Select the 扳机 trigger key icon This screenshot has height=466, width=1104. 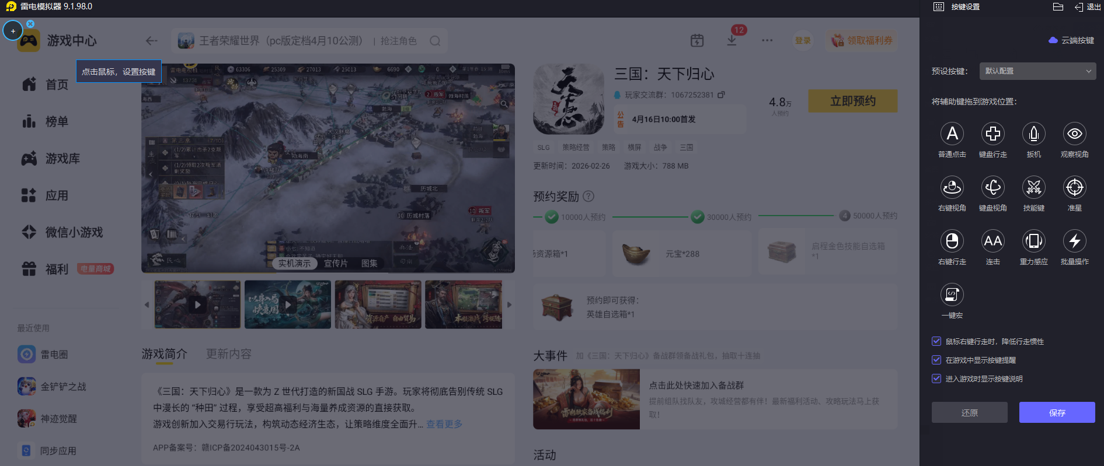pos(1034,134)
